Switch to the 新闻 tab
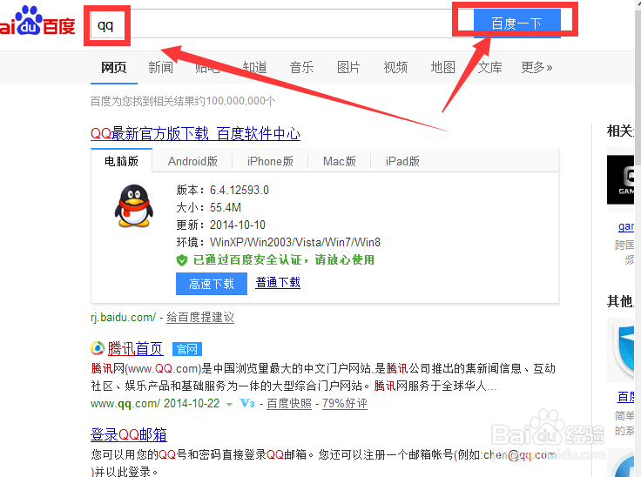The height and width of the screenshot is (477, 641). point(160,67)
